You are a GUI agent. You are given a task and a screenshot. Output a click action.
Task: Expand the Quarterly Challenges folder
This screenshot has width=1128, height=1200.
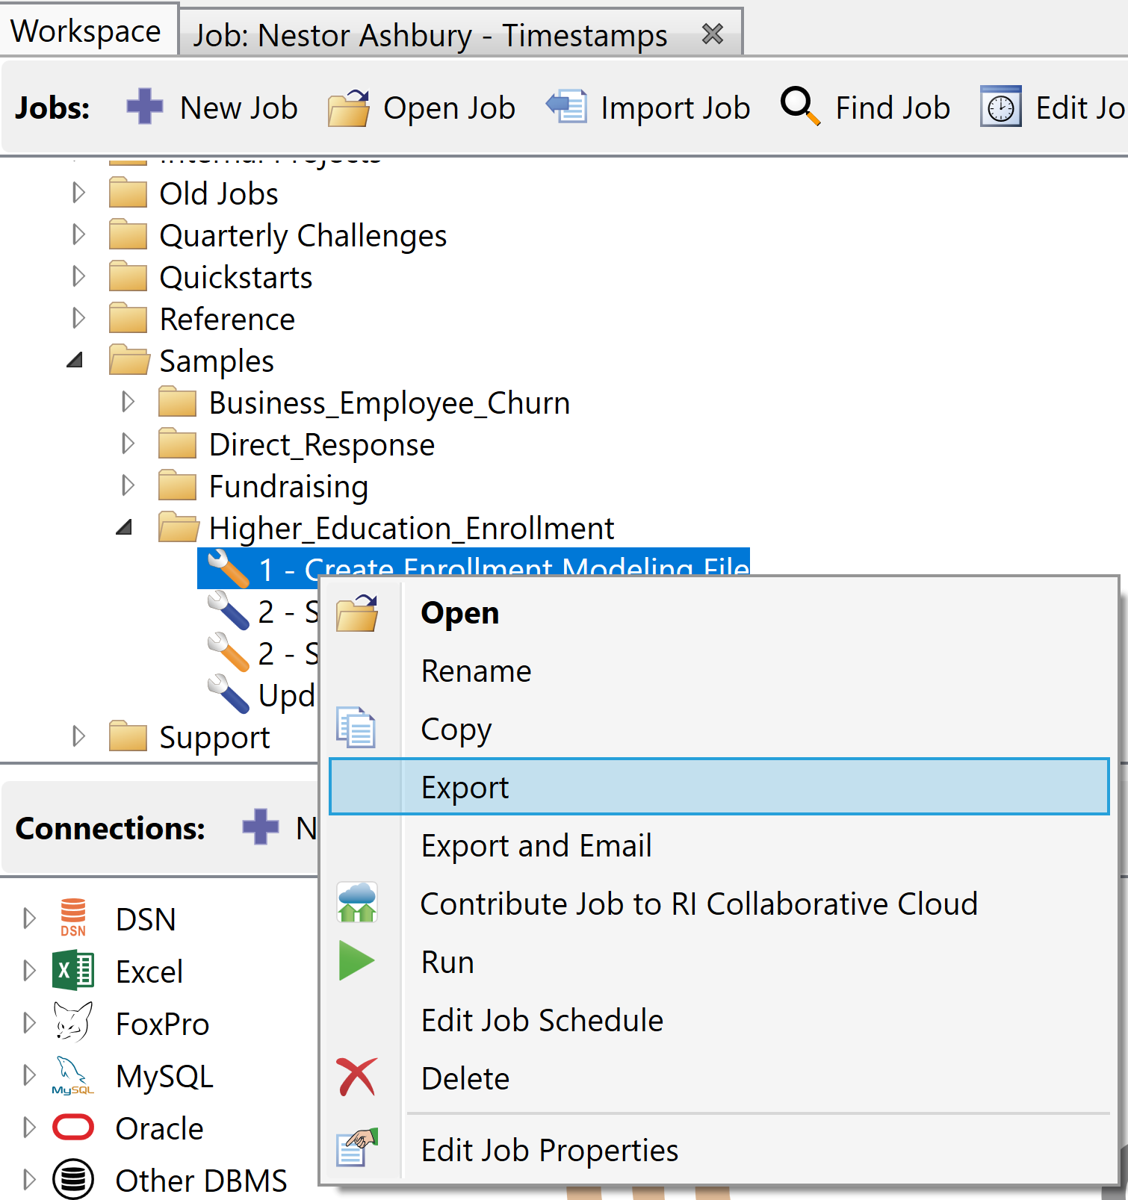[78, 234]
